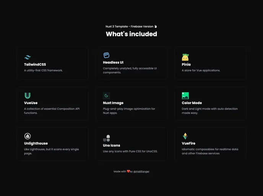263x196 pixels.
Task: Open the Pinia card heading
Action: (x=186, y=65)
